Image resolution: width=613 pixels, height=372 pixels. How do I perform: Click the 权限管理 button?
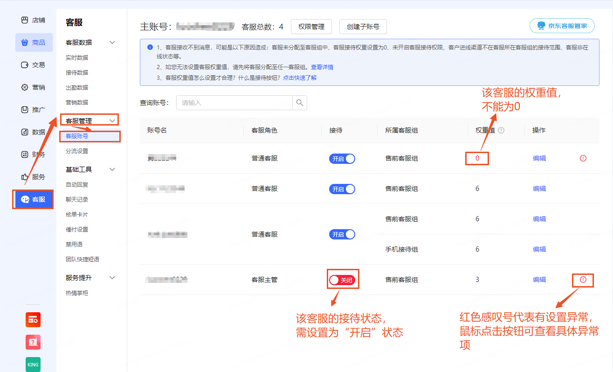pyautogui.click(x=311, y=27)
